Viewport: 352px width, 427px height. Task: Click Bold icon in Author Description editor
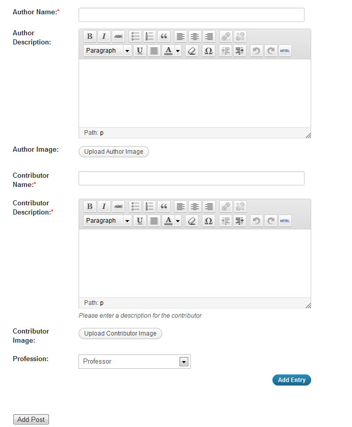[x=90, y=36]
